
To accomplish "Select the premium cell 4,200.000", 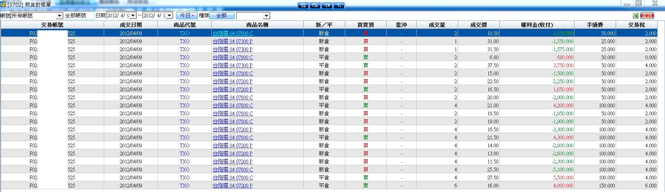I will pyautogui.click(x=537, y=105).
